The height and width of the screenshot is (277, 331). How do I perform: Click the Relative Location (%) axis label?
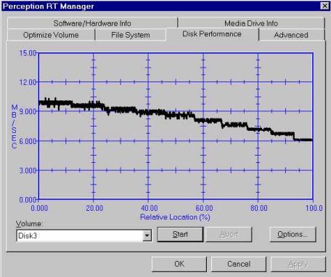click(x=175, y=217)
